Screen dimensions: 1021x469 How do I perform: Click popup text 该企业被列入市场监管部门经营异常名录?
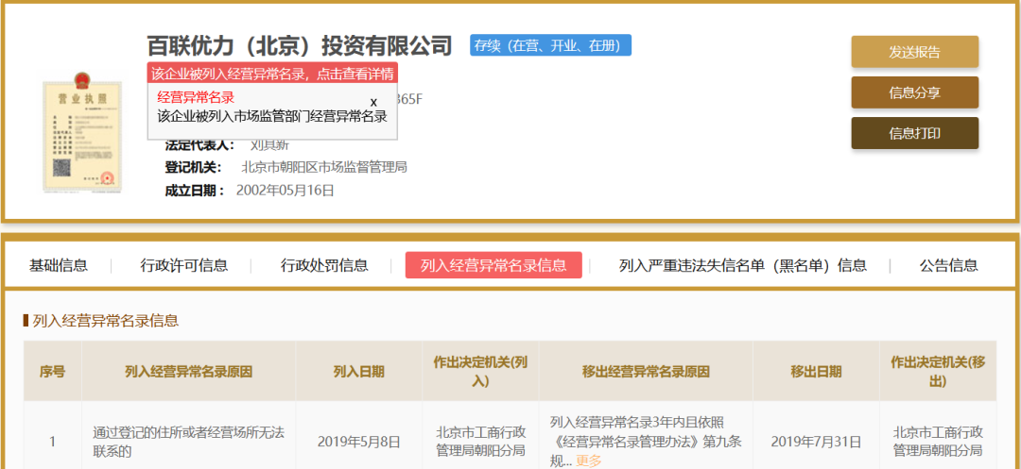(272, 117)
